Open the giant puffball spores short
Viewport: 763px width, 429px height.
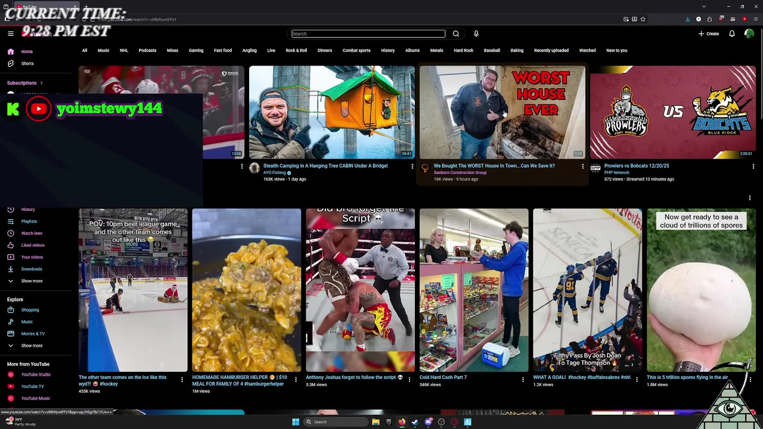click(x=701, y=290)
